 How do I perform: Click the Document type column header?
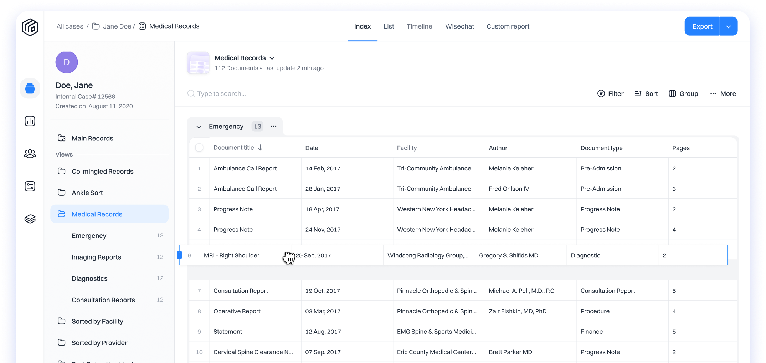pyautogui.click(x=601, y=148)
